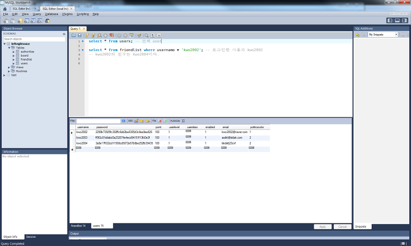Toggle the Autosize column option
Viewport: 411px width, 246px height.
[183, 120]
